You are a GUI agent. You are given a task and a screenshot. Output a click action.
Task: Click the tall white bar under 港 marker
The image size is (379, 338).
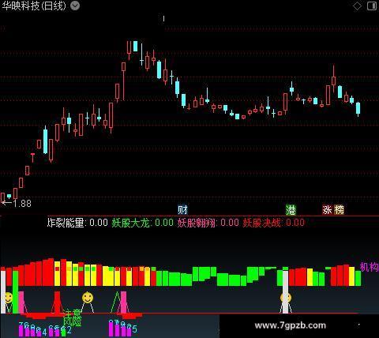285,291
